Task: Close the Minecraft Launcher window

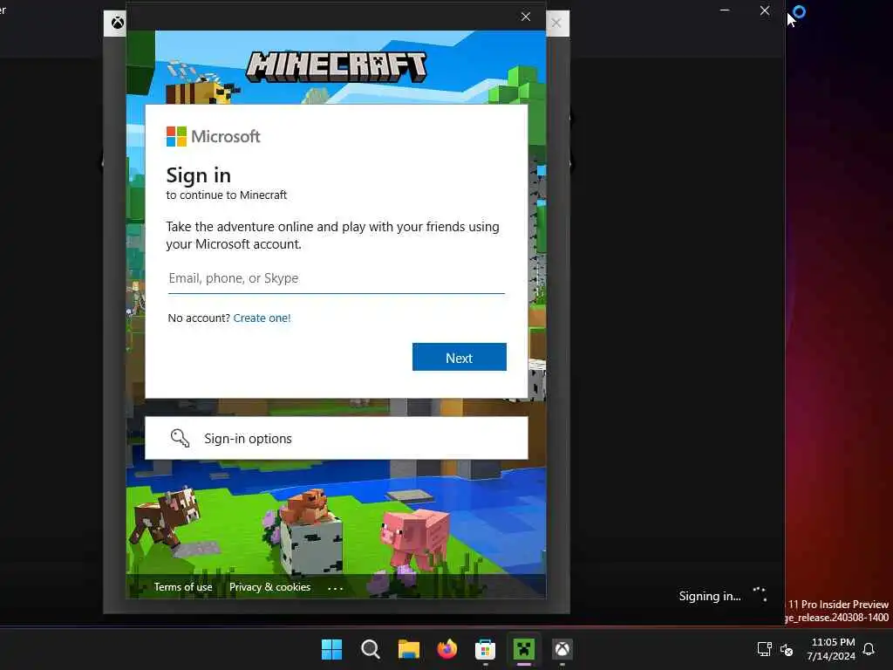Action: pyautogui.click(x=765, y=10)
